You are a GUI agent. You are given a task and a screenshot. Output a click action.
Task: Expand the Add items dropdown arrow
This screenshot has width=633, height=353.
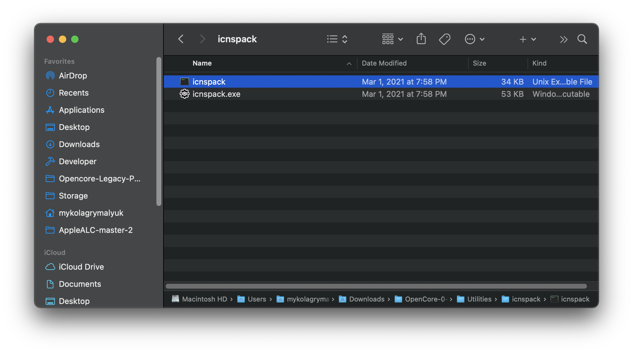pyautogui.click(x=534, y=39)
